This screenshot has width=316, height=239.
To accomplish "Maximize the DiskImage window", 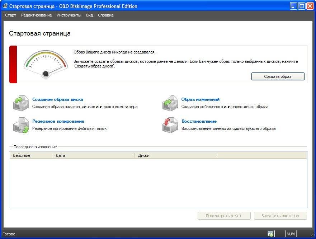I will click(x=302, y=6).
